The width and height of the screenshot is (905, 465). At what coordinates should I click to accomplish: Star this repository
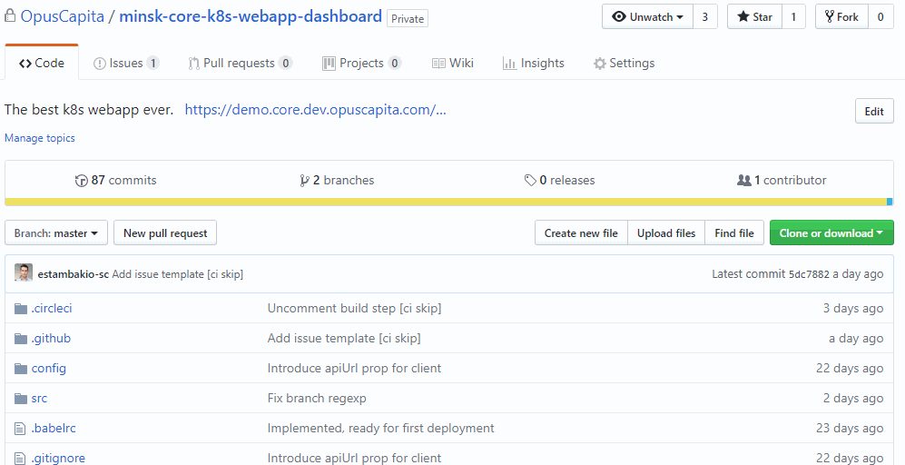754,17
